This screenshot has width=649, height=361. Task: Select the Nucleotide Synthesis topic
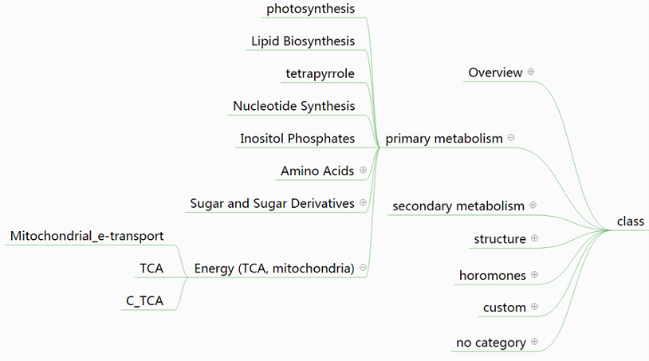tap(294, 106)
